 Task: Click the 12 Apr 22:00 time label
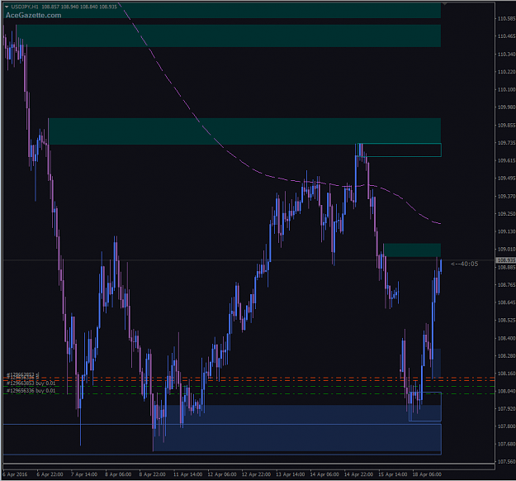click(256, 474)
